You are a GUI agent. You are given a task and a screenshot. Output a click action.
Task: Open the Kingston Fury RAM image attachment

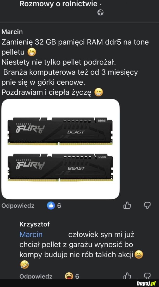[60, 149]
